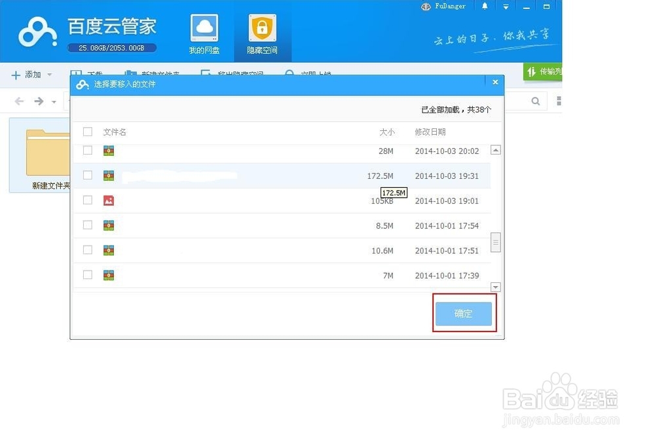Check the 28M file checkbox

87,150
